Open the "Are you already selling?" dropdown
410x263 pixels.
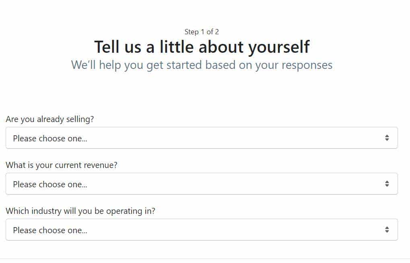pos(201,138)
